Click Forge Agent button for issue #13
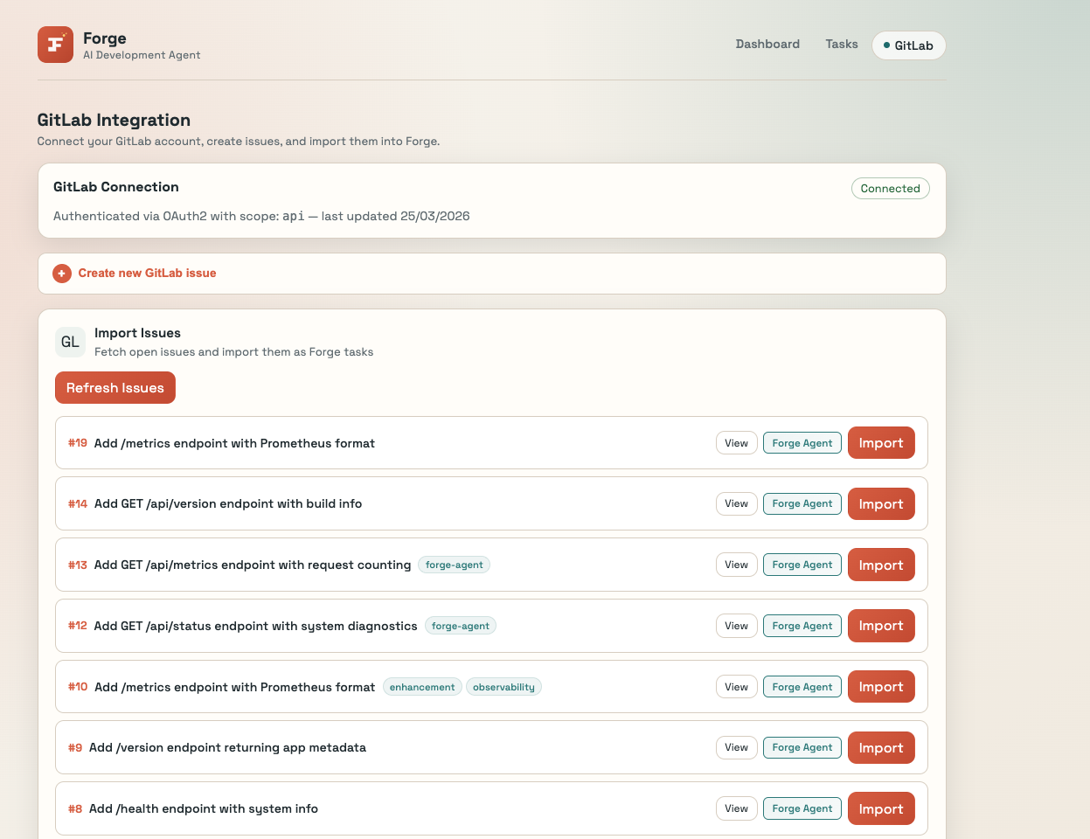 [802, 565]
